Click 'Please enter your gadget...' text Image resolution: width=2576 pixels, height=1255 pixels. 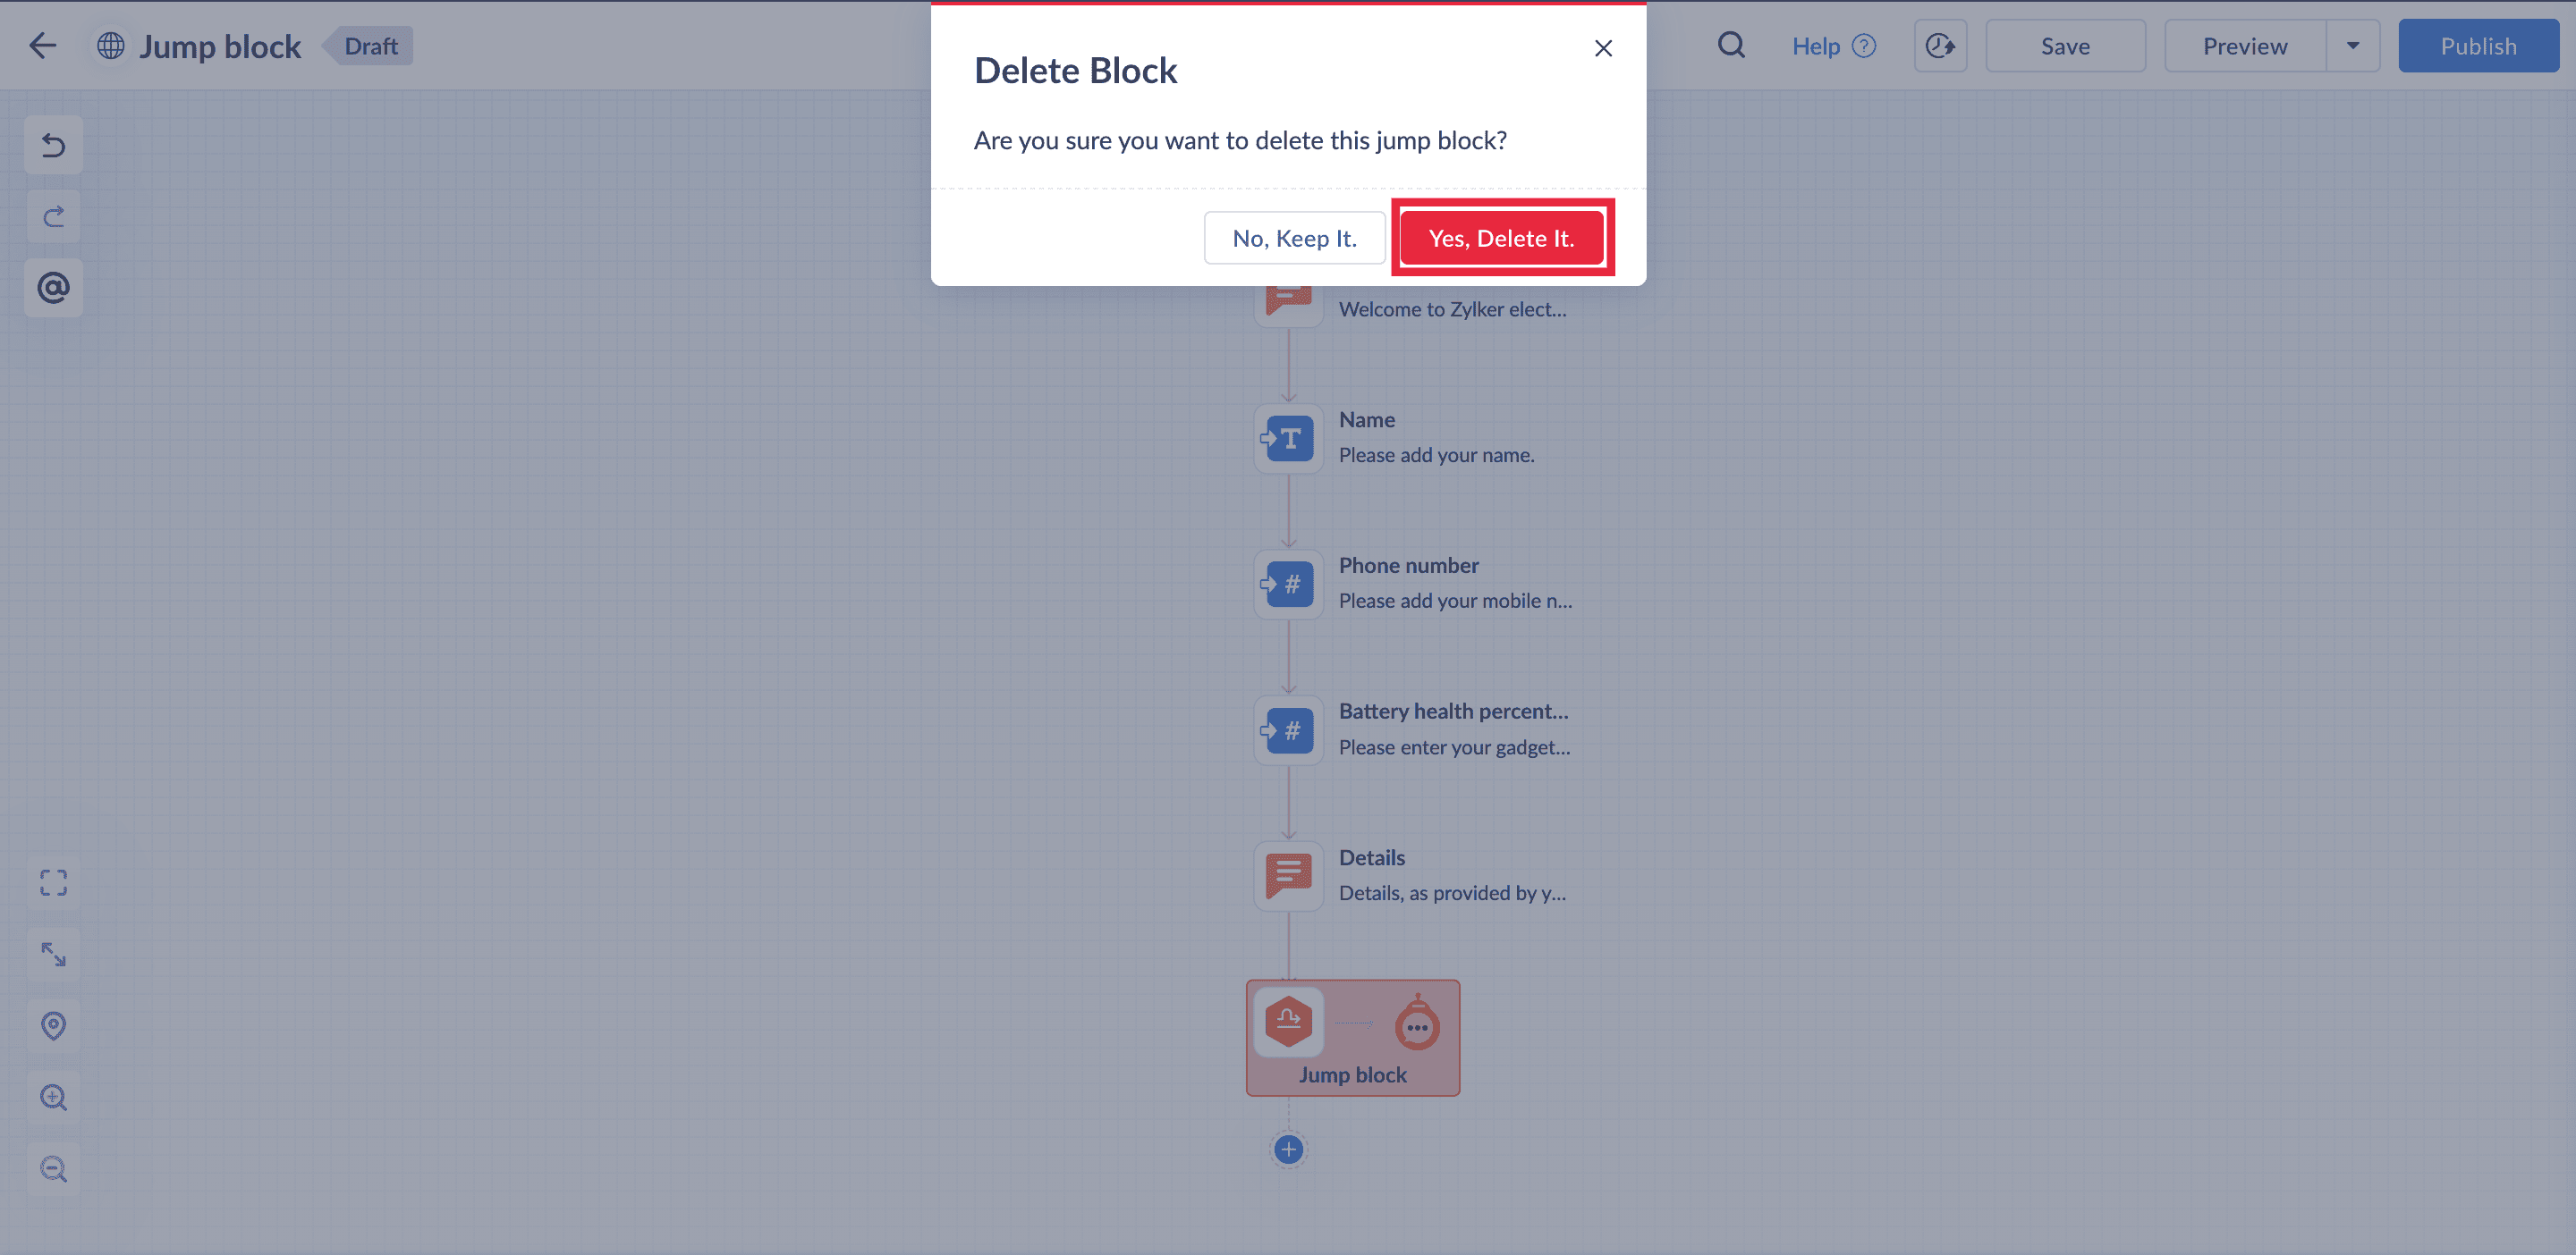1454,746
